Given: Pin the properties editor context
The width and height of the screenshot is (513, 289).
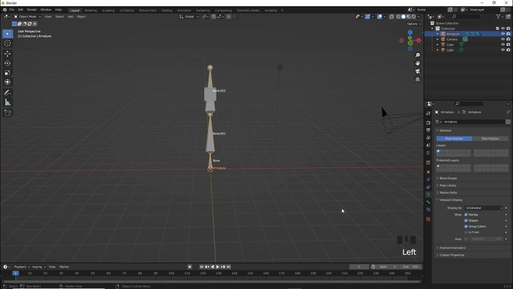Looking at the screenshot, I should click(x=508, y=112).
